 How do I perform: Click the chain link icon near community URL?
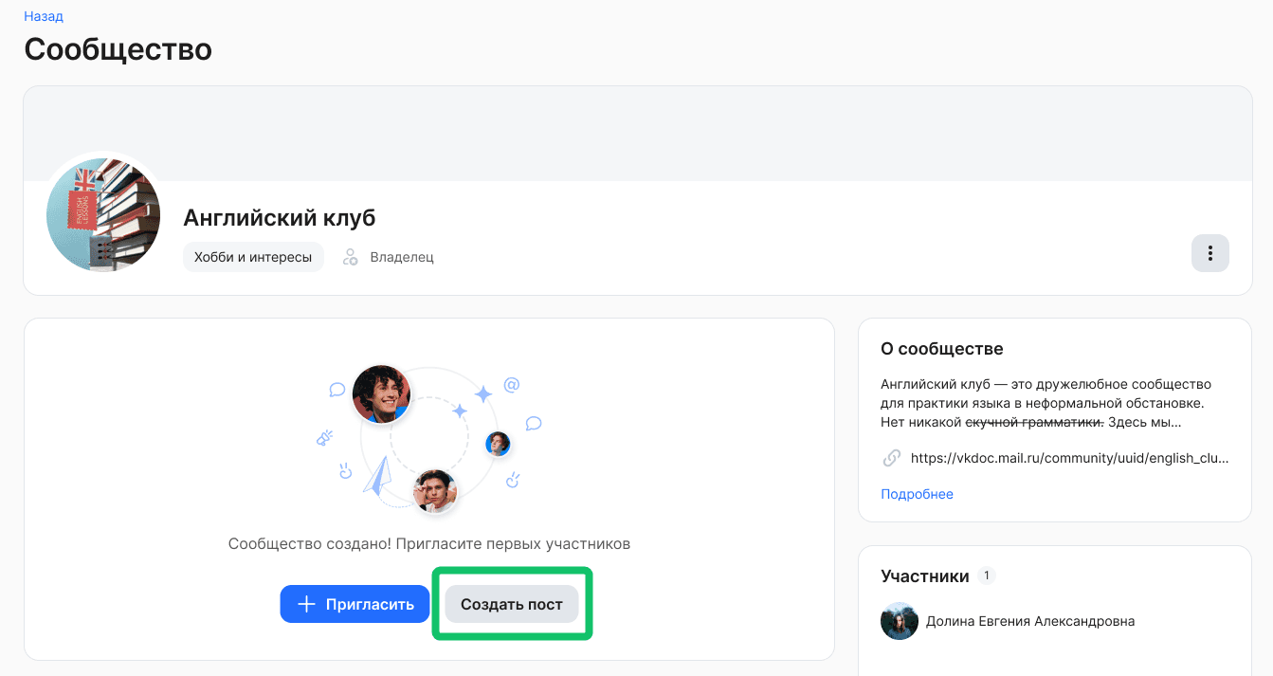pyautogui.click(x=891, y=458)
